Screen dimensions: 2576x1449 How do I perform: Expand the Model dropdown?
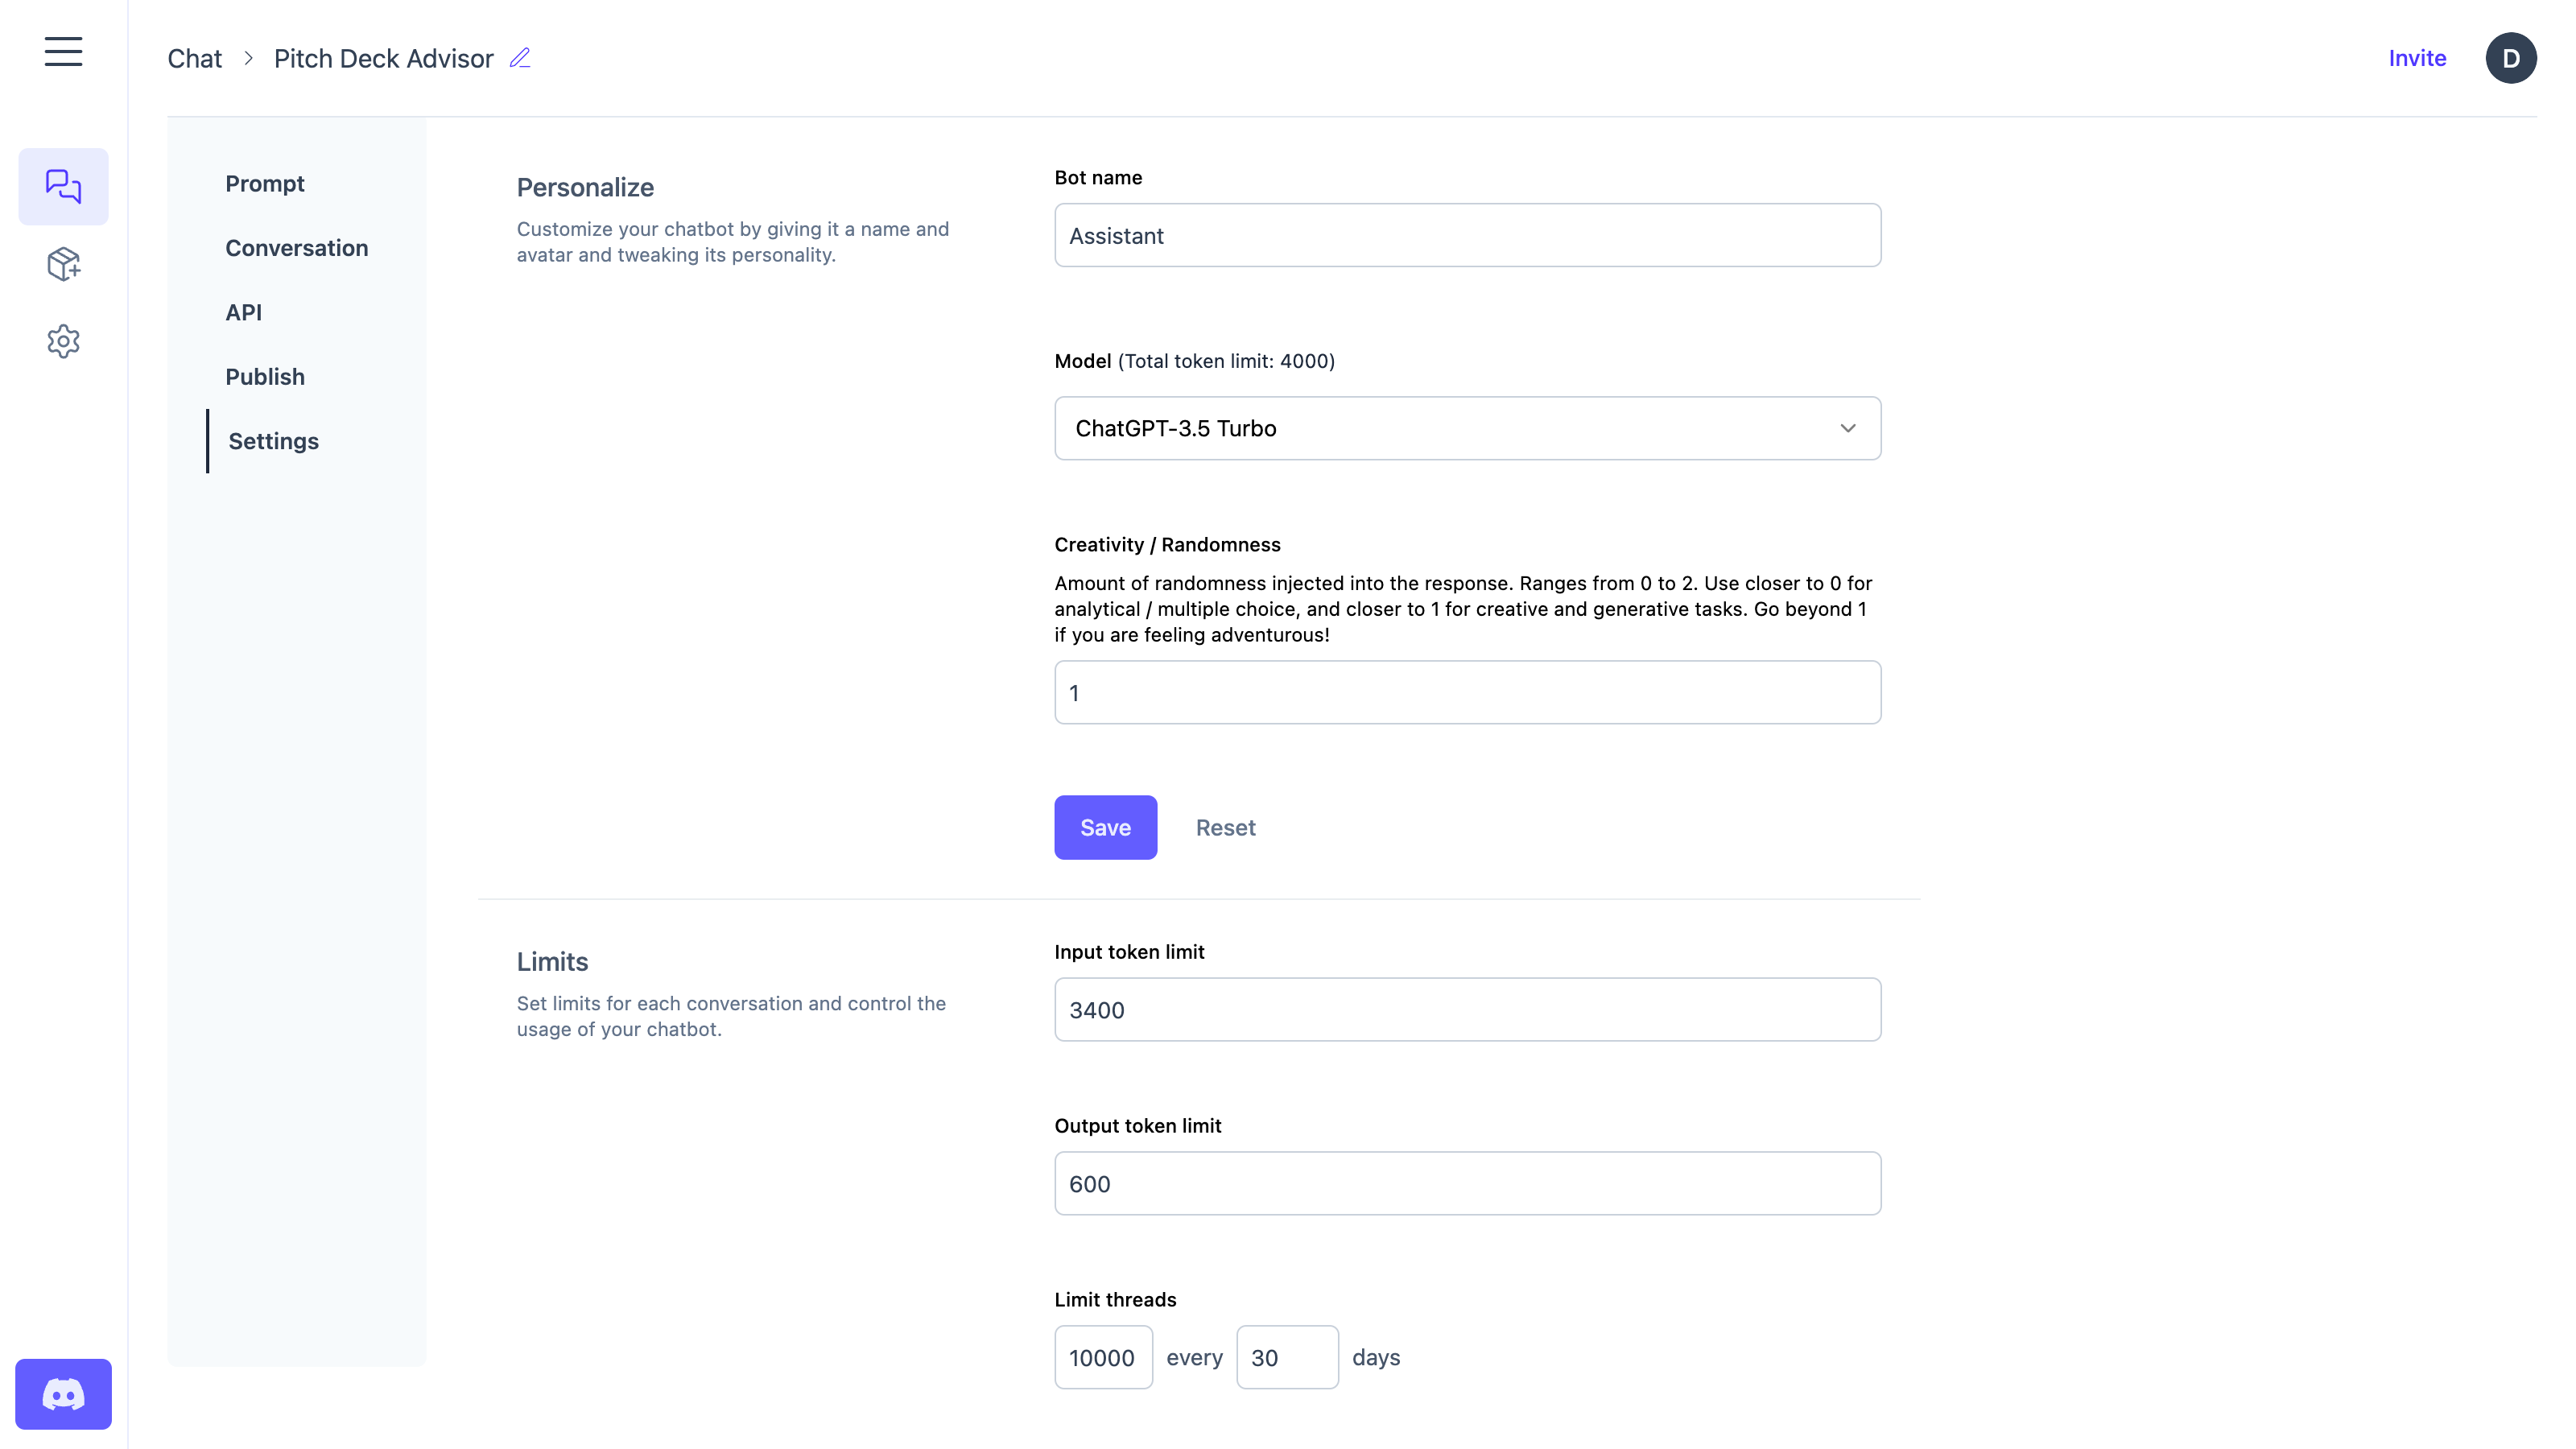1466,428
